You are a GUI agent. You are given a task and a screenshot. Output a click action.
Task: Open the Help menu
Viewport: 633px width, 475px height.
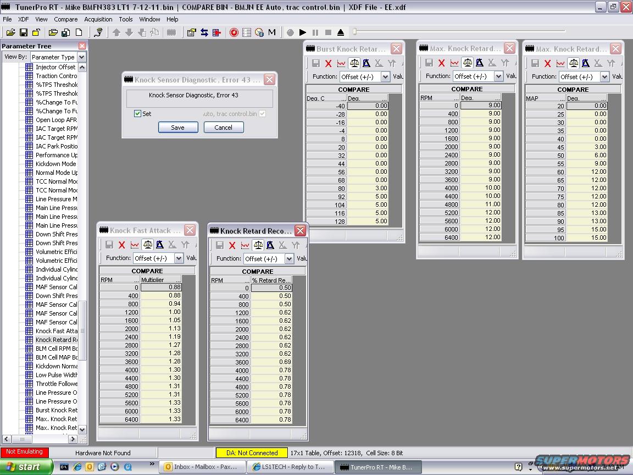point(173,19)
